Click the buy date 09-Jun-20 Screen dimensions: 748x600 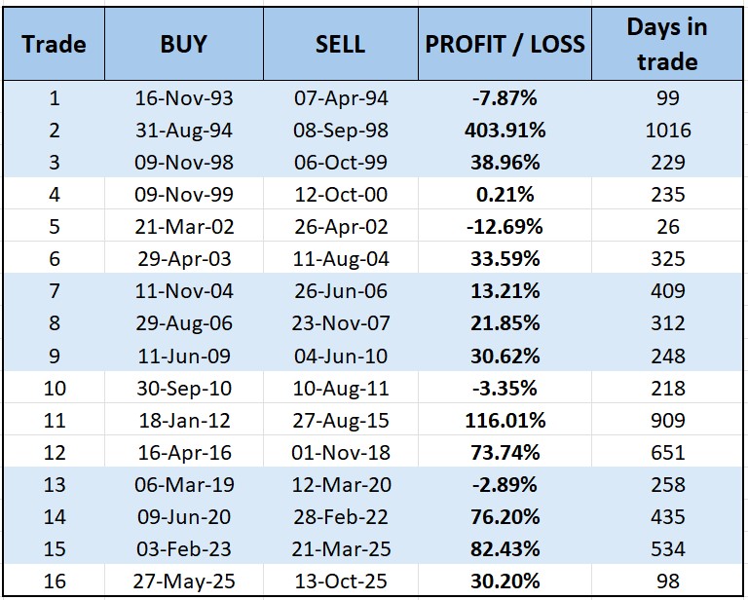pyautogui.click(x=184, y=517)
